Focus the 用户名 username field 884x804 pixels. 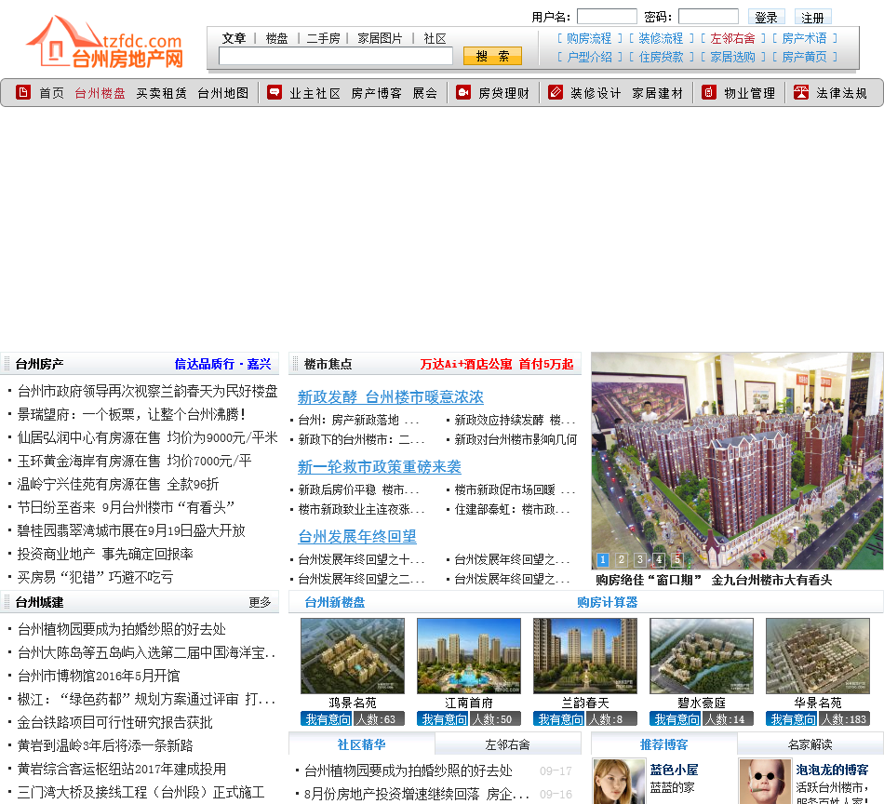607,17
